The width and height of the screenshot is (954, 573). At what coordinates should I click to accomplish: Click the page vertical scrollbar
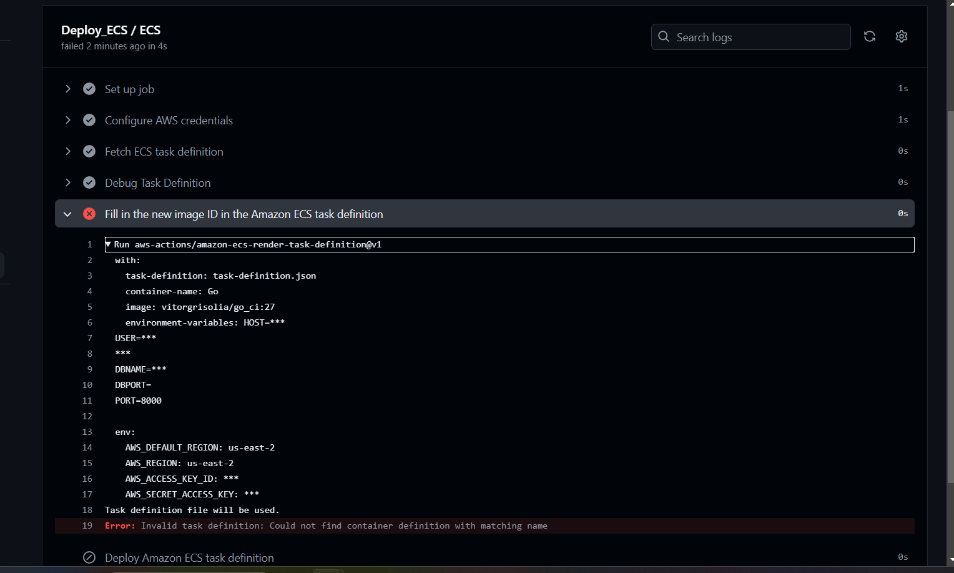(950, 297)
